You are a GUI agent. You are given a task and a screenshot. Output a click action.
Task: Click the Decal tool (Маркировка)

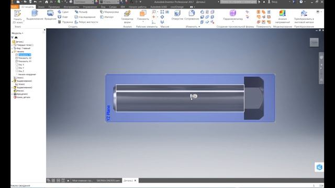click(109, 12)
